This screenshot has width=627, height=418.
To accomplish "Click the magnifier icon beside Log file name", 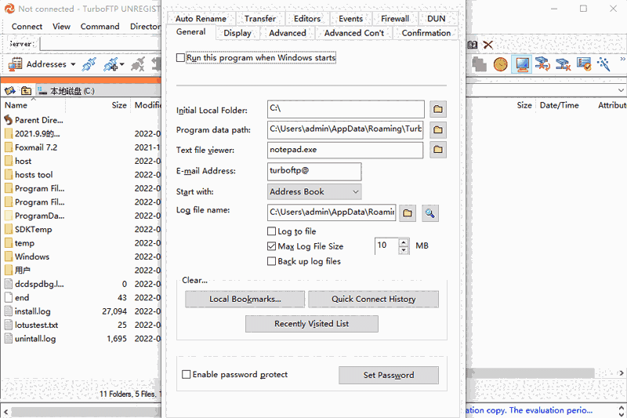I will (x=429, y=213).
